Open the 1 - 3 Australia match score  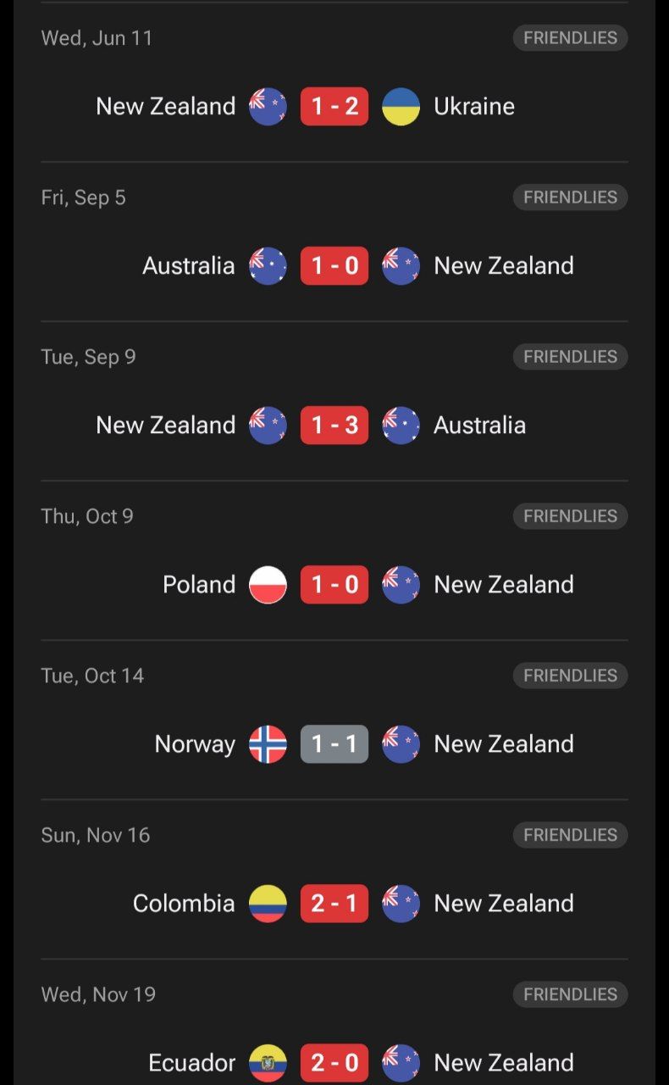334,426
